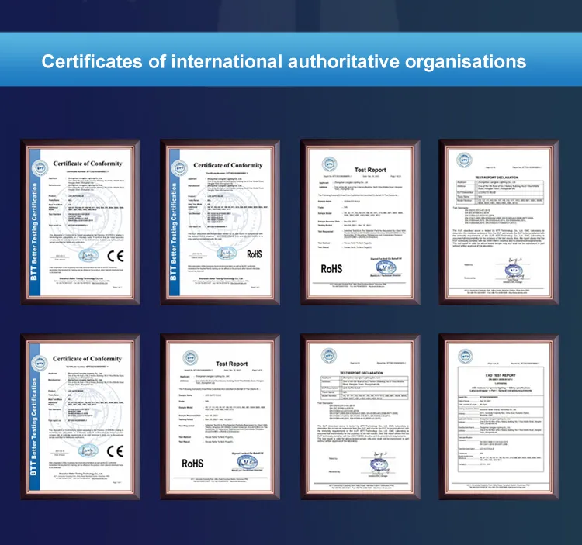Click the 'LVD TEST REPORT' heading
The width and height of the screenshot is (582, 545).
(501, 375)
